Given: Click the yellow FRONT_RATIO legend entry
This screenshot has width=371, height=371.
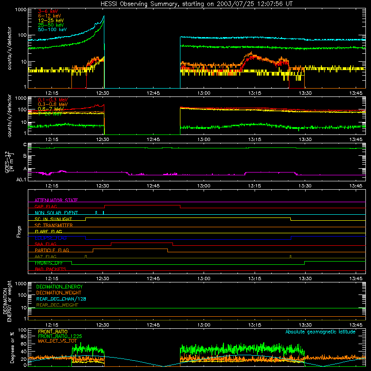Looking at the screenshot, I should point(53,332).
